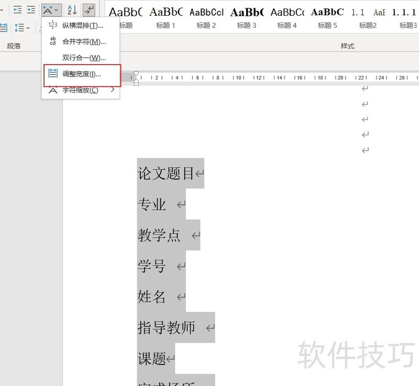Click the 调整宽度 menu icon

(53, 73)
